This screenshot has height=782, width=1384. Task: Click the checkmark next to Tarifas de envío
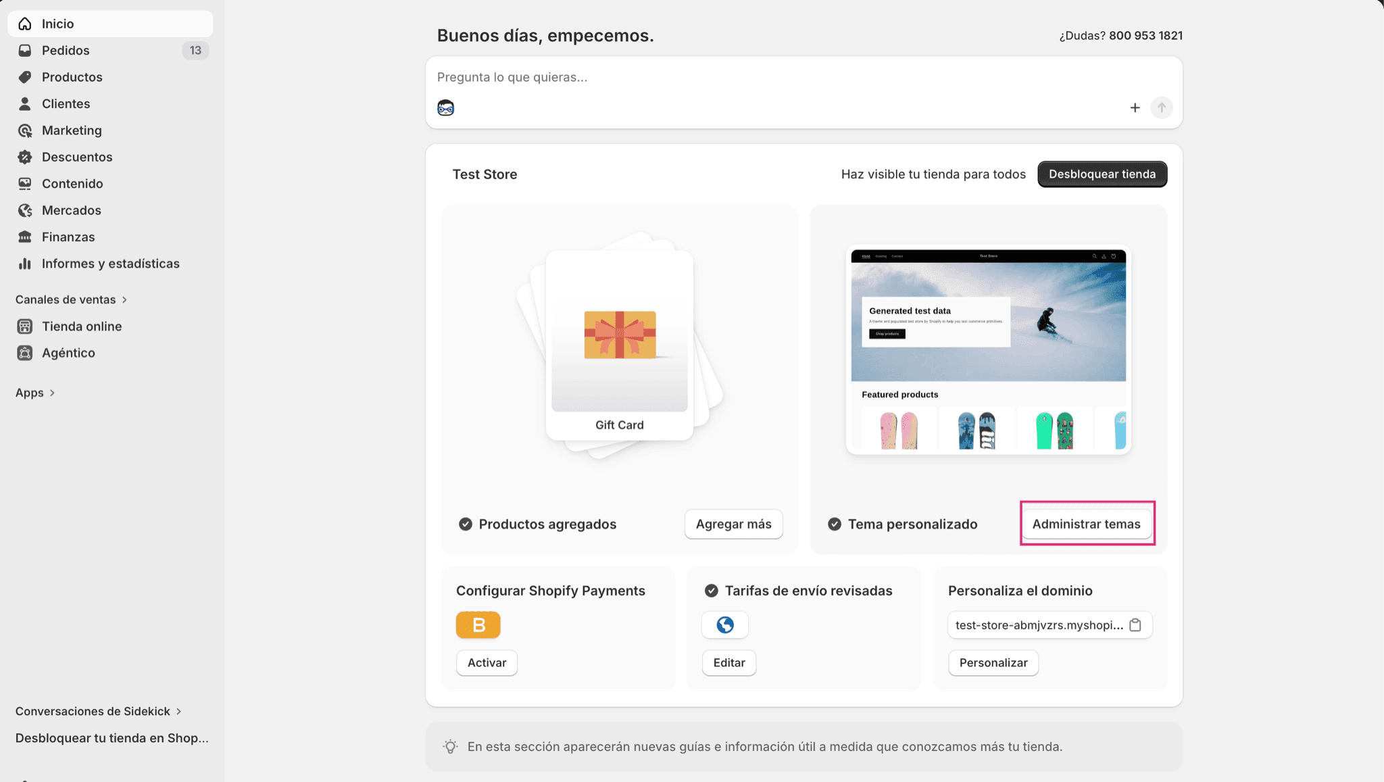[x=712, y=591]
